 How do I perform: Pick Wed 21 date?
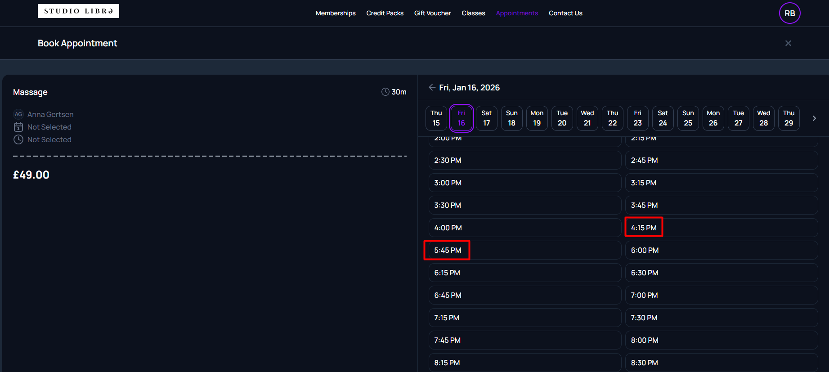pos(587,118)
